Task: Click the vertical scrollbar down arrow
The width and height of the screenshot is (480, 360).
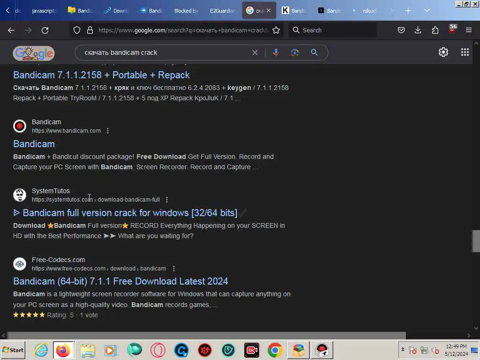Action: (x=476, y=329)
